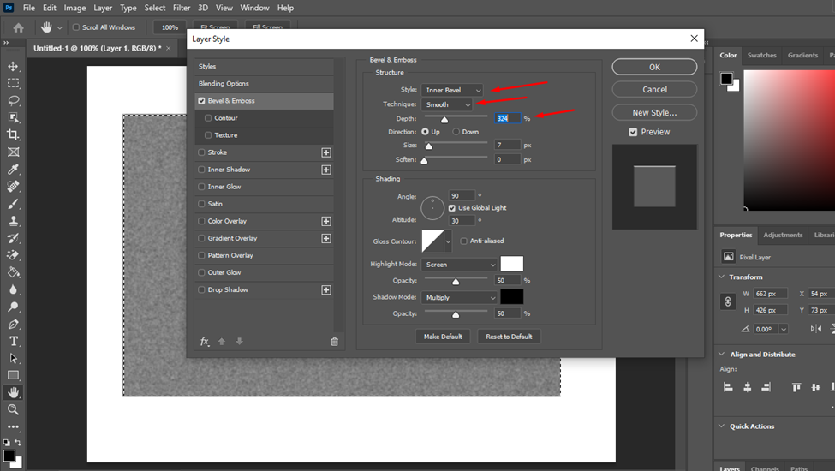Image resolution: width=835 pixels, height=471 pixels.
Task: Click the trash icon to delete effect
Action: pos(334,342)
